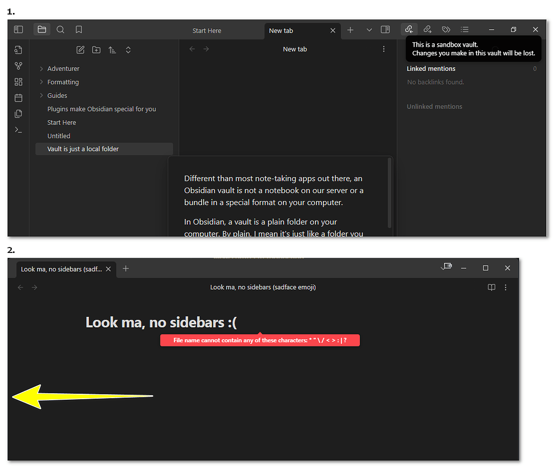Screen dimensions: 555x468
Task: Collapse the left sidebar
Action: click(18, 29)
